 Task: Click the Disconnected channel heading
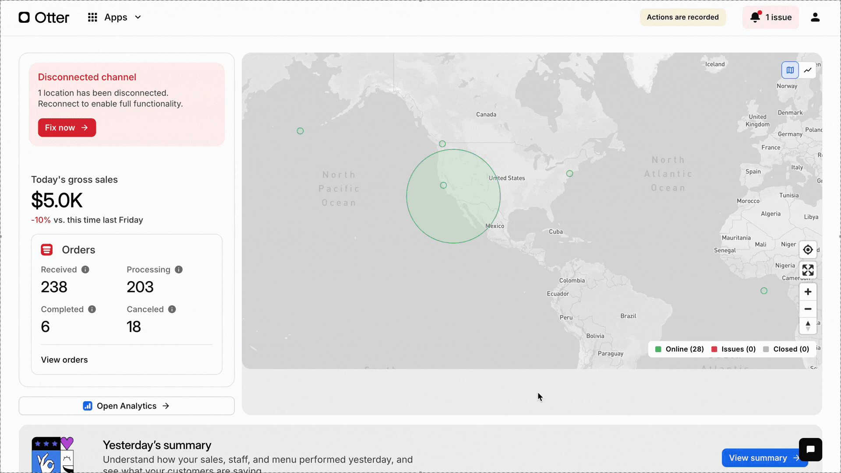pyautogui.click(x=87, y=77)
